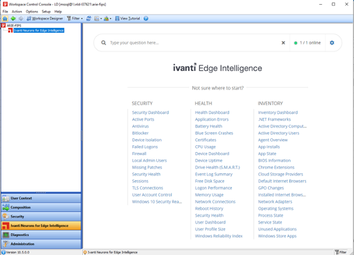
Task: Open Firewall link
Action: coord(139,153)
